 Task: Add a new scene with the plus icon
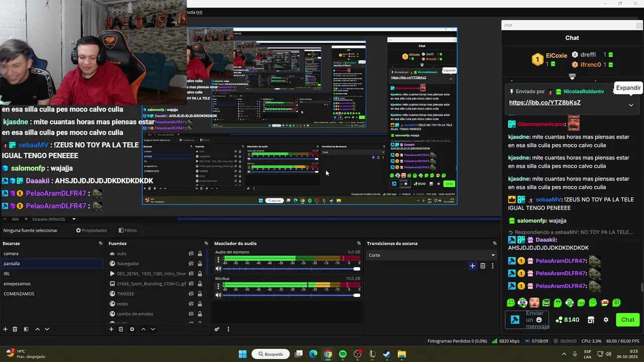tap(5, 329)
